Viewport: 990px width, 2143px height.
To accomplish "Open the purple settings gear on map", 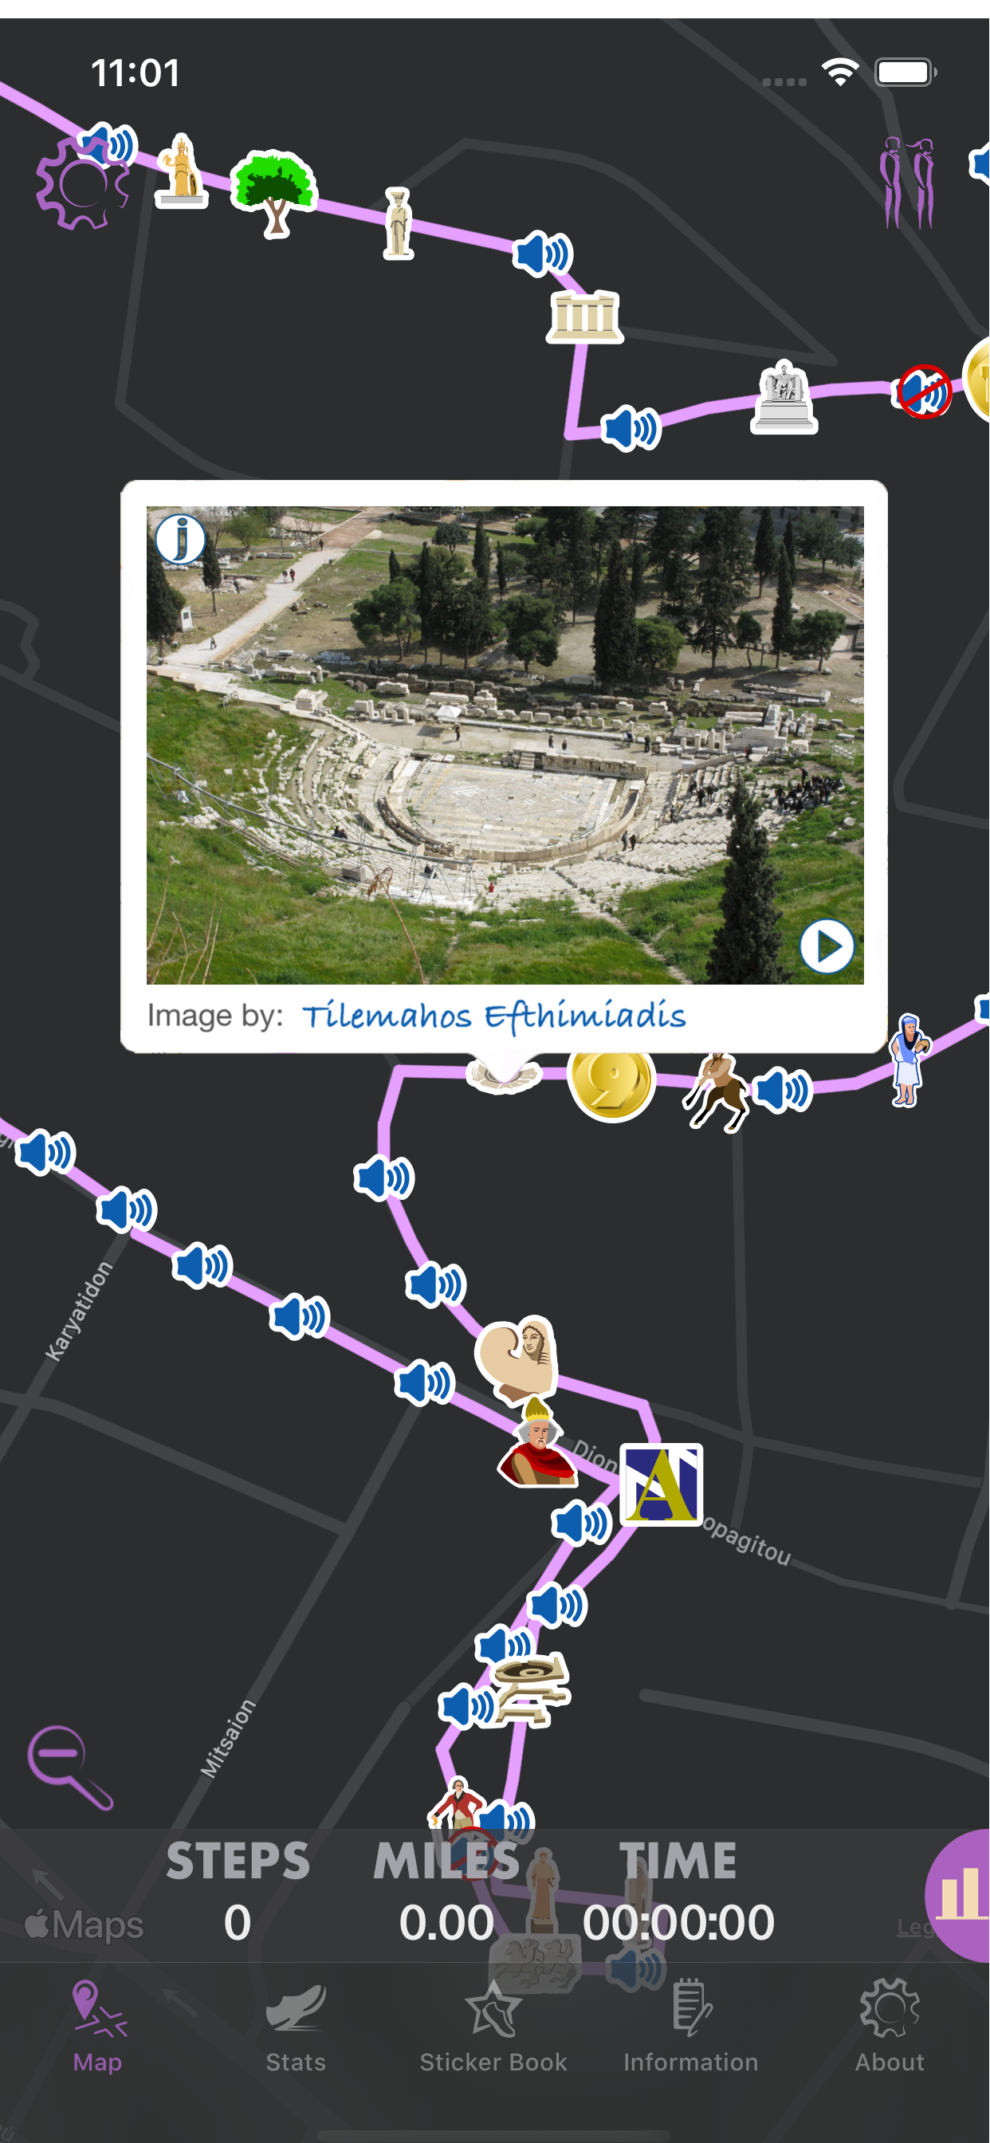I will tap(82, 183).
